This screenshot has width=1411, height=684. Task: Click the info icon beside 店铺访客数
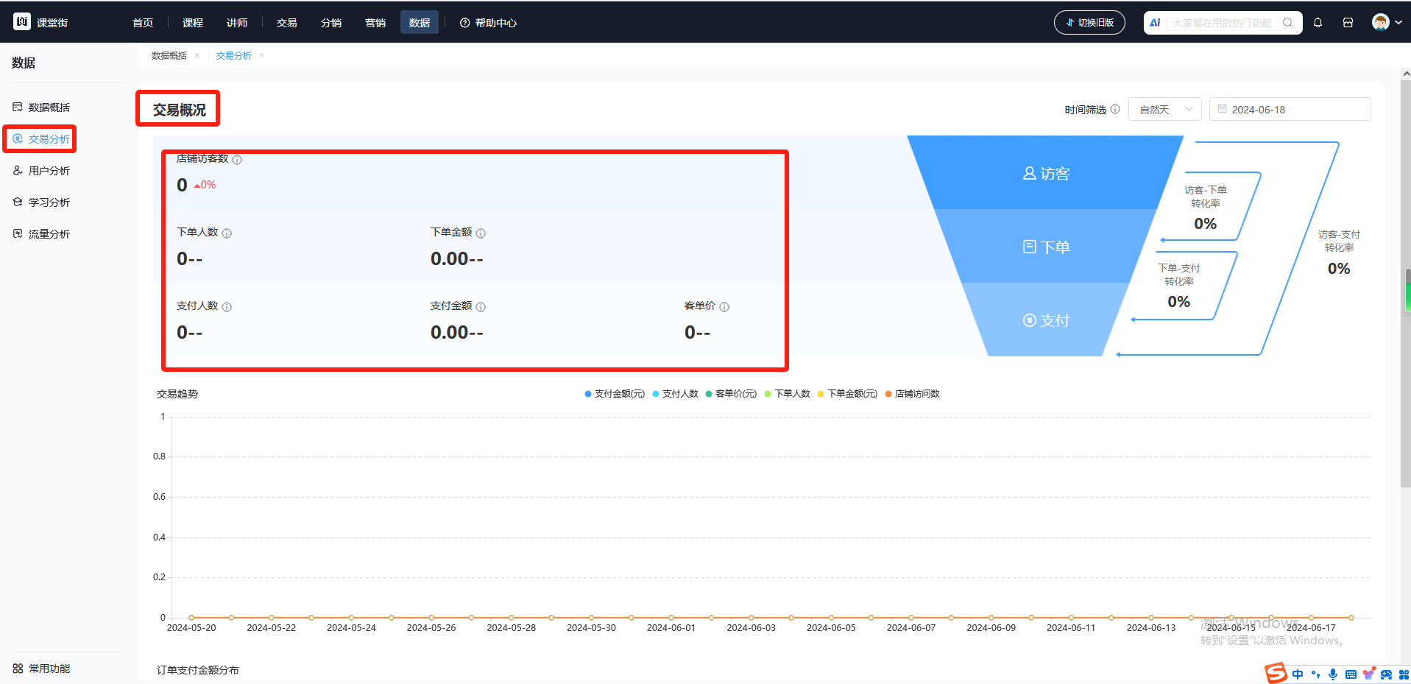click(237, 160)
